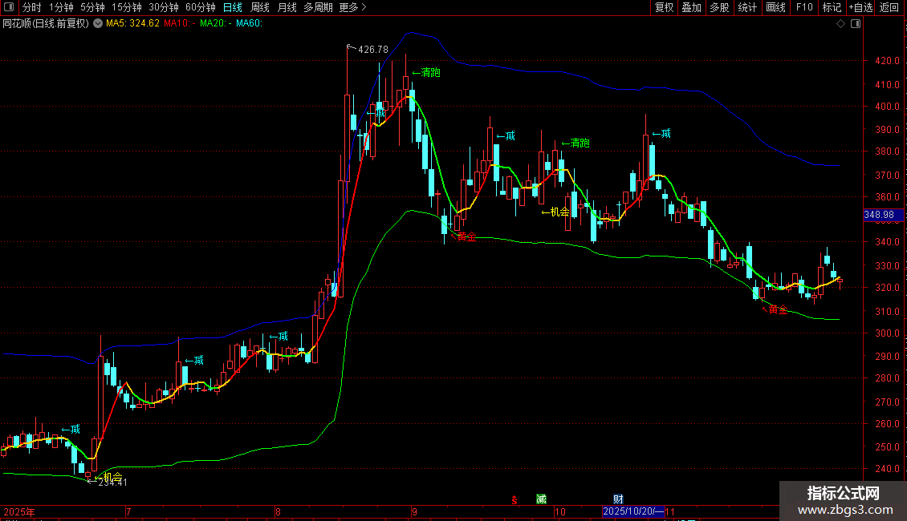Open the F10 company info
This screenshot has height=521, width=907.
point(804,7)
